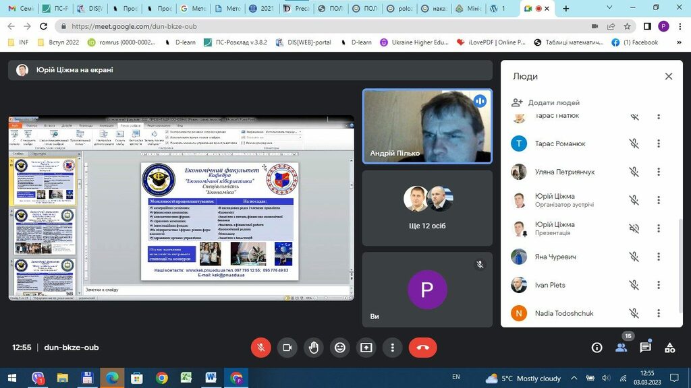Open the emoji reactions button

pyautogui.click(x=339, y=348)
